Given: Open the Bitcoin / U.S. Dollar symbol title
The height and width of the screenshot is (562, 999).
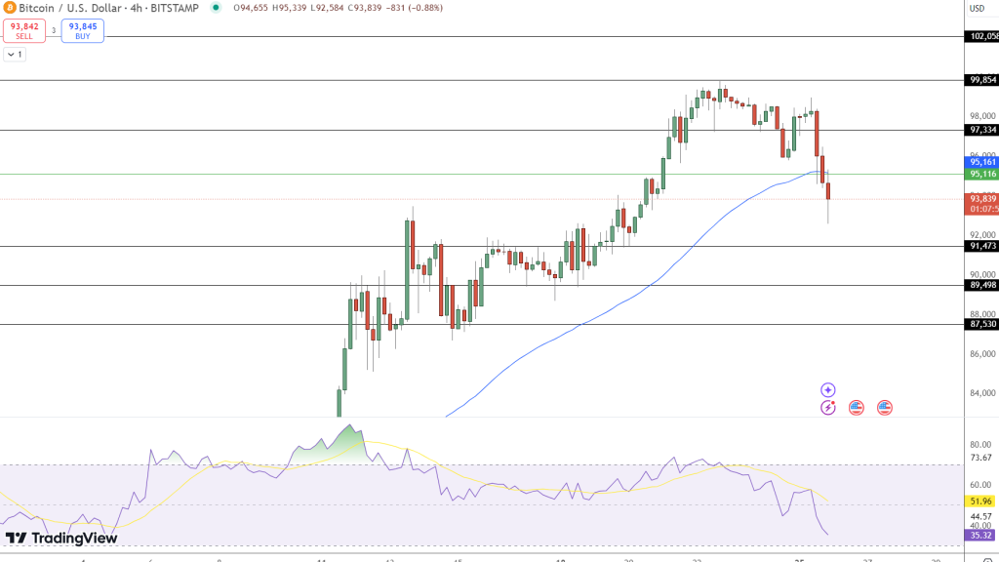Looking at the screenshot, I should 68,9.
